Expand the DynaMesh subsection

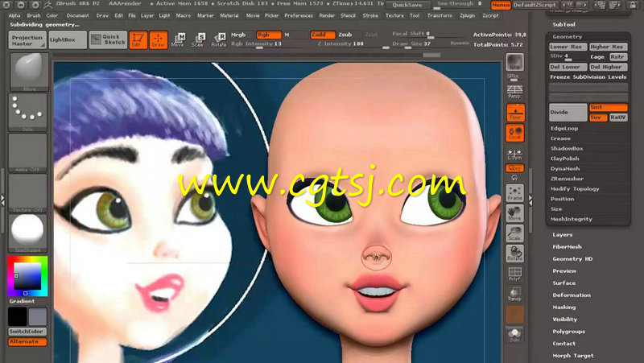(565, 169)
